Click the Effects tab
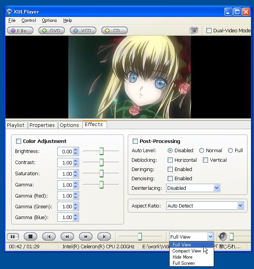 click(94, 125)
